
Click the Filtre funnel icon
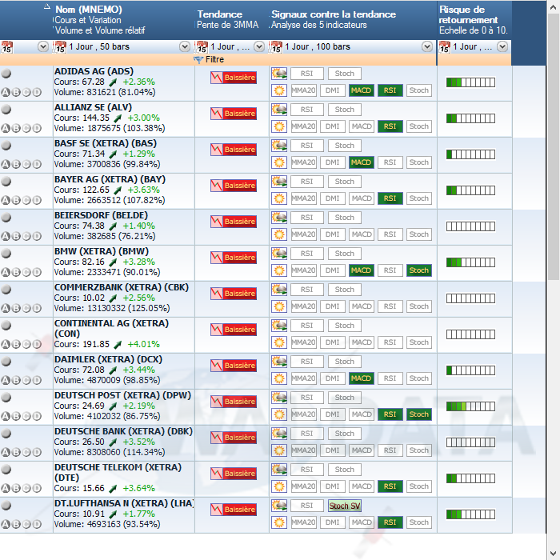point(198,60)
